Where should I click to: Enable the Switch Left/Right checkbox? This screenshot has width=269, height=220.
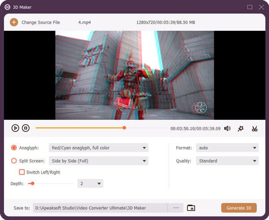22,172
